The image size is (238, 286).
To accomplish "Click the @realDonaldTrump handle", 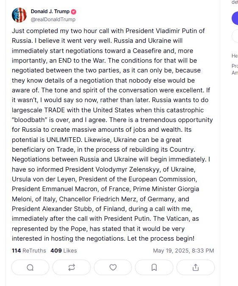I will [x=53, y=19].
